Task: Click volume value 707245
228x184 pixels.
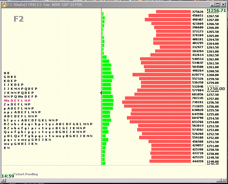Action: [x=198, y=98]
